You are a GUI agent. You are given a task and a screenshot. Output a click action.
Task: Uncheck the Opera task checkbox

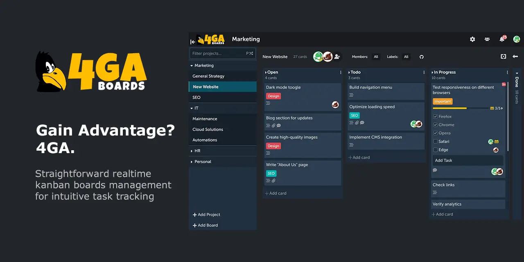click(435, 133)
